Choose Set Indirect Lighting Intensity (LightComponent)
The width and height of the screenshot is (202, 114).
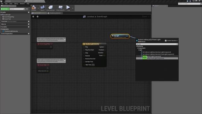157,52
